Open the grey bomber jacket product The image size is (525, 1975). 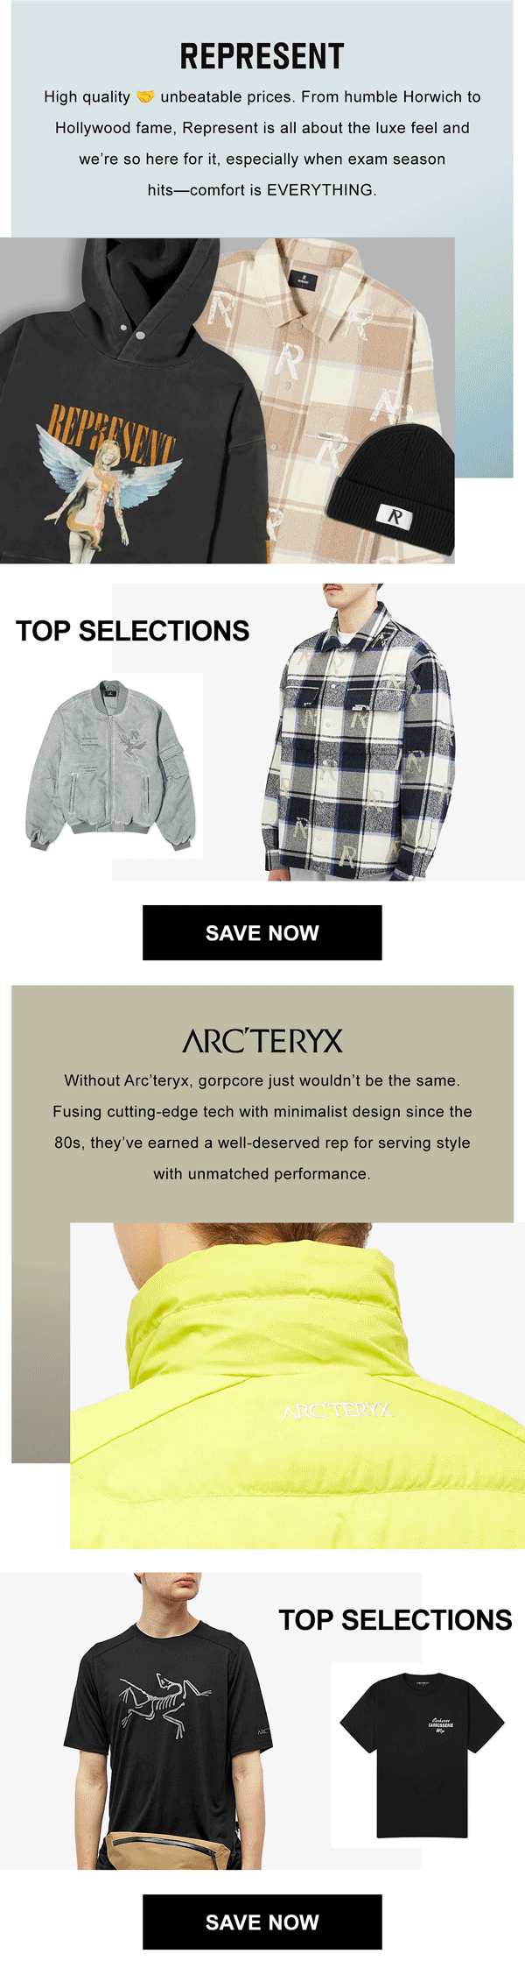click(110, 766)
